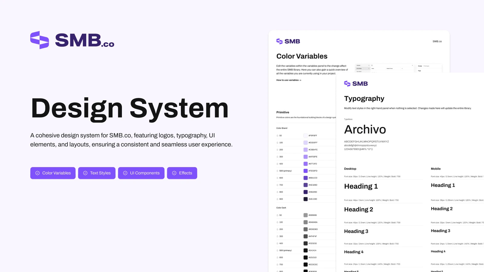Select the radio circle next to 500 (primary) in Color Brand

[277, 171]
